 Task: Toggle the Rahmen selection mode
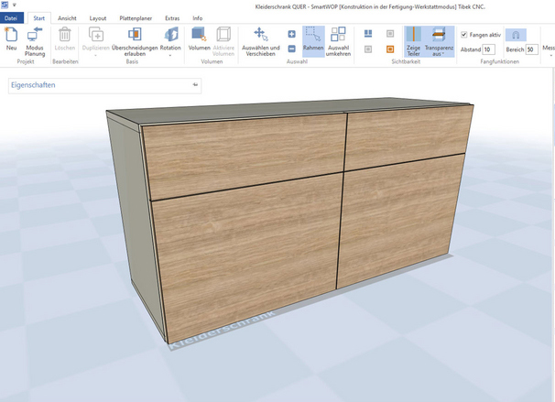(313, 41)
